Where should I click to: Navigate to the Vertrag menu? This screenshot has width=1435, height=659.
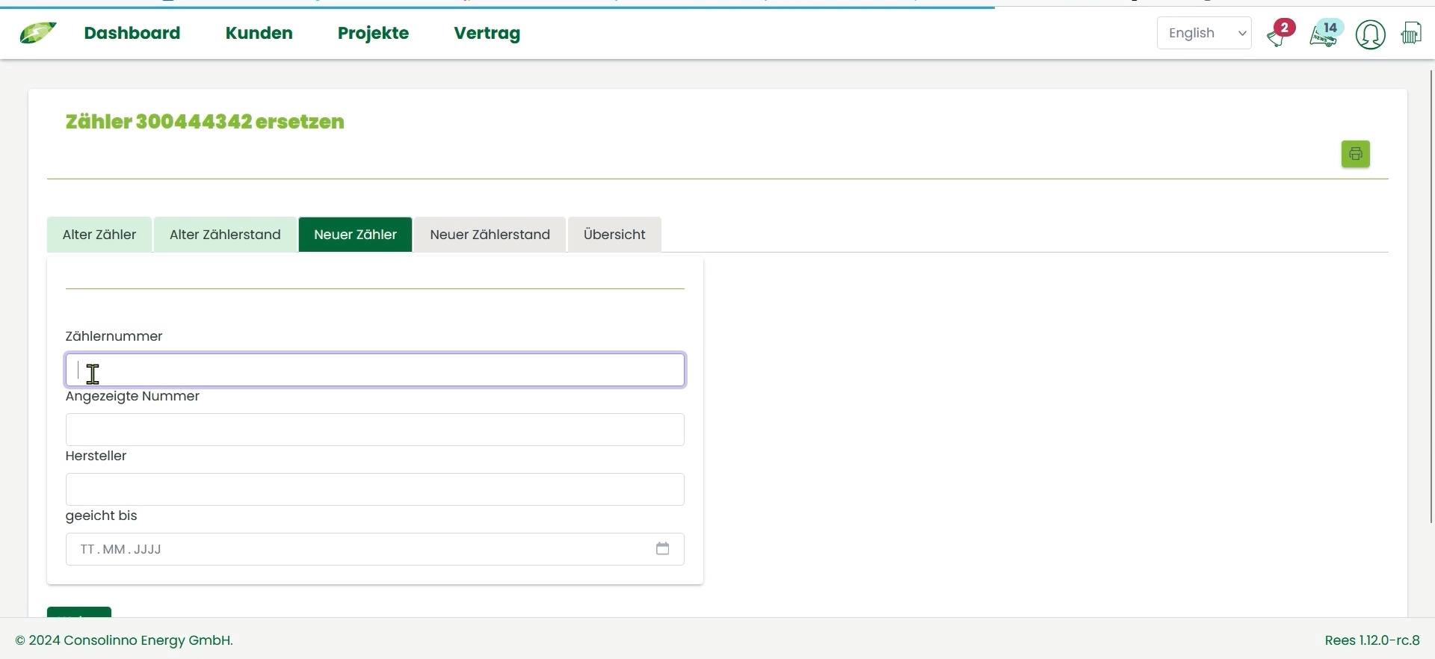[x=487, y=34]
